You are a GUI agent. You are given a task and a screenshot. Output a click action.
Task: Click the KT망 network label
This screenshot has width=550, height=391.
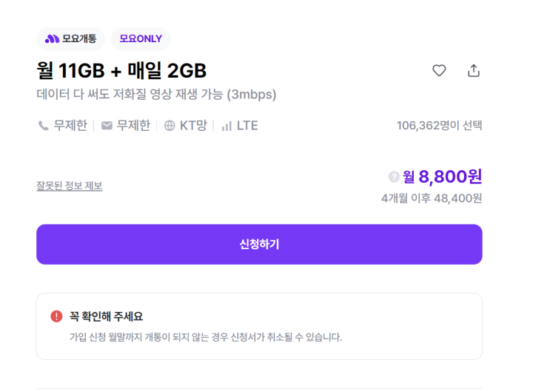(x=193, y=126)
